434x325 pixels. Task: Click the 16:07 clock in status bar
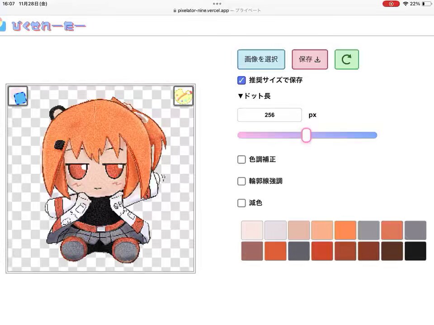click(x=9, y=4)
